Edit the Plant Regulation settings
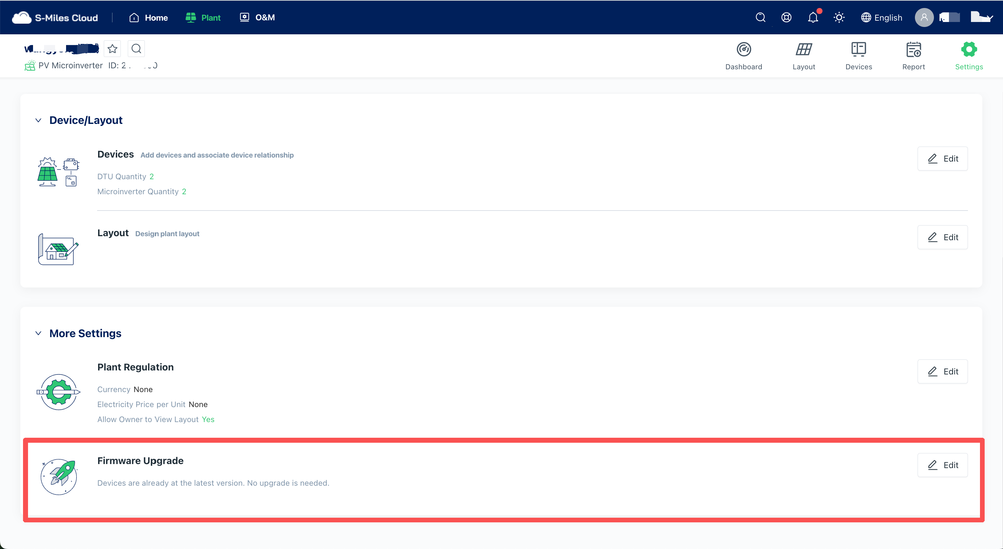The image size is (1003, 549). click(x=942, y=371)
